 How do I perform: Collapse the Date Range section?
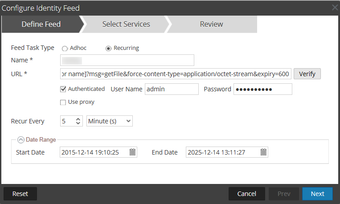tap(20, 140)
